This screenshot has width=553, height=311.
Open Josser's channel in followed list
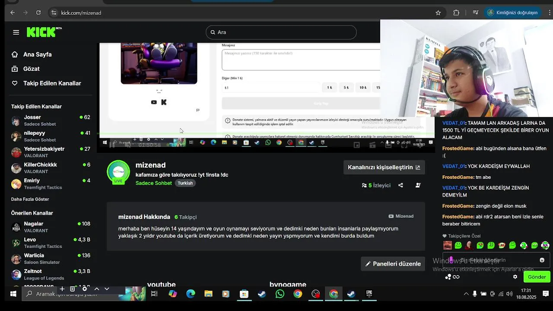pos(51,120)
